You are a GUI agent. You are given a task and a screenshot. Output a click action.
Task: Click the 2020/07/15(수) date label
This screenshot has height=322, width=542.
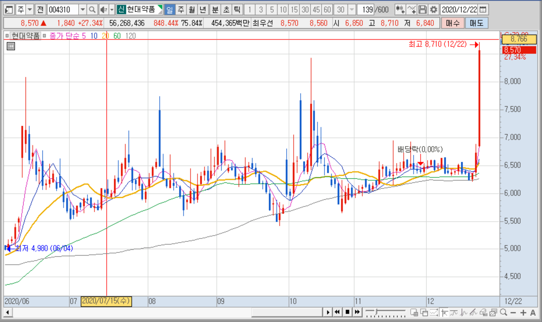pos(106,301)
